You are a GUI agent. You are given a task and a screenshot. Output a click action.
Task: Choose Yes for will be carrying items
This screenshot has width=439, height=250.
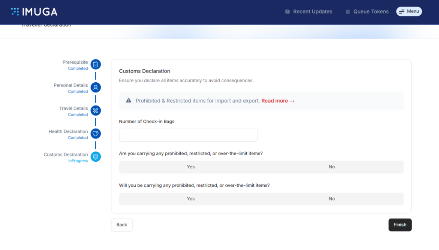click(190, 199)
